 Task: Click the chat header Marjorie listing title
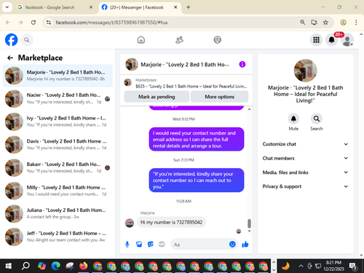pos(185,65)
